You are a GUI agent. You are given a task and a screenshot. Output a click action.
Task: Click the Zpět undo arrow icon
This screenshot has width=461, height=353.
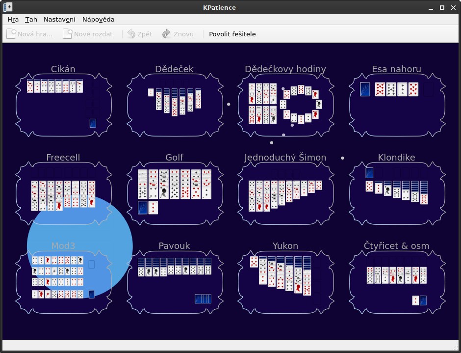pos(131,34)
